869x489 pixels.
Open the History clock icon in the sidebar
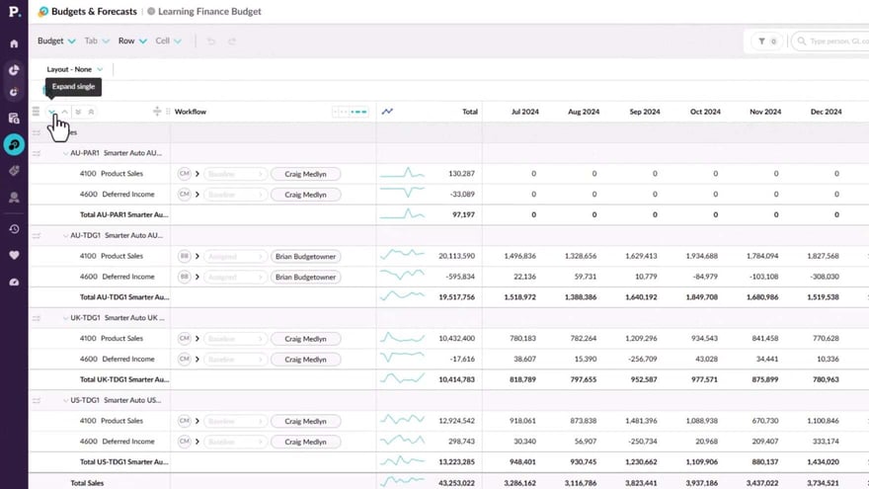pyautogui.click(x=14, y=229)
